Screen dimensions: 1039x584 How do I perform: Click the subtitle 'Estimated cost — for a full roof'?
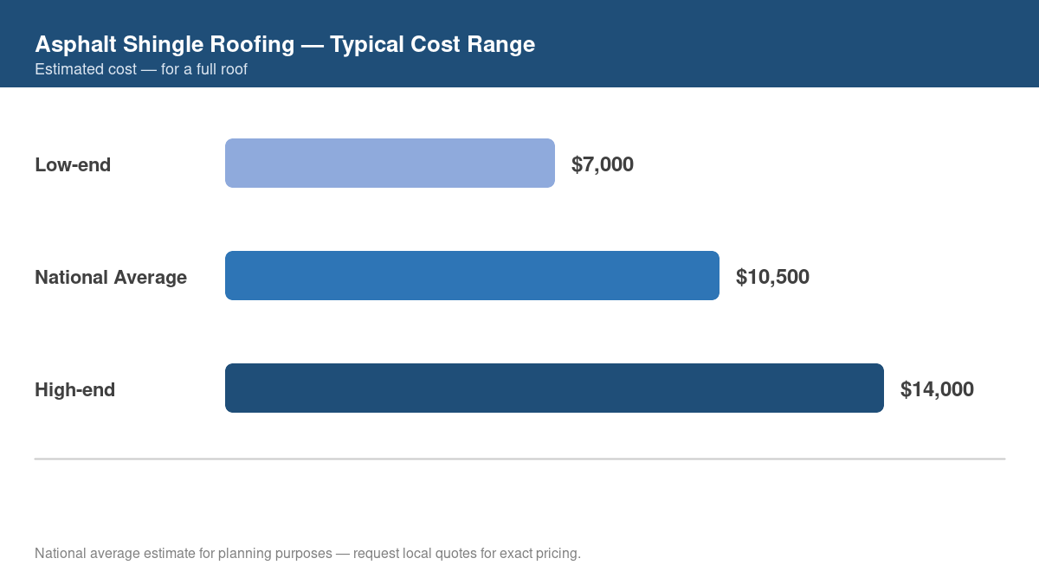click(x=141, y=69)
